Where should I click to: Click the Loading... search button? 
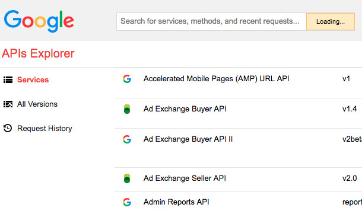click(331, 22)
